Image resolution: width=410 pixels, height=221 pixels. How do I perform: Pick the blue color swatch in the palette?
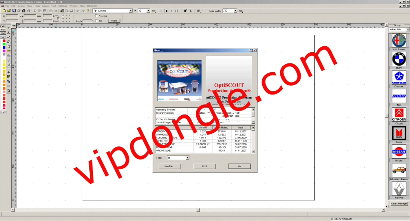point(4,48)
